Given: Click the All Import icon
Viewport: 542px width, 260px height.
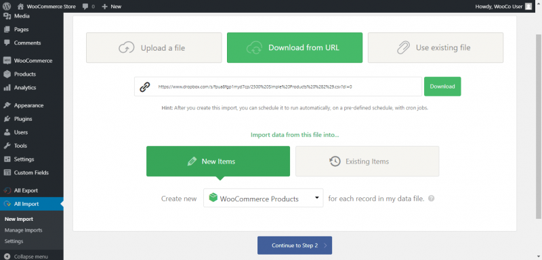Looking at the screenshot, I should [7, 204].
